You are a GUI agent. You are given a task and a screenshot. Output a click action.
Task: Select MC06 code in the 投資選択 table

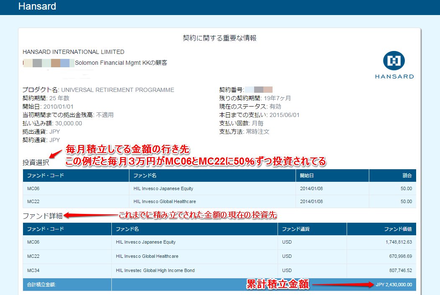33,188
